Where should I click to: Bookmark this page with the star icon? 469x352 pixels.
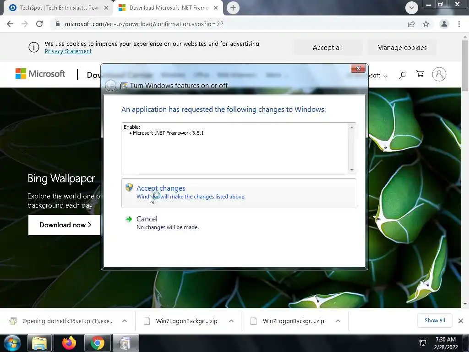tap(426, 24)
